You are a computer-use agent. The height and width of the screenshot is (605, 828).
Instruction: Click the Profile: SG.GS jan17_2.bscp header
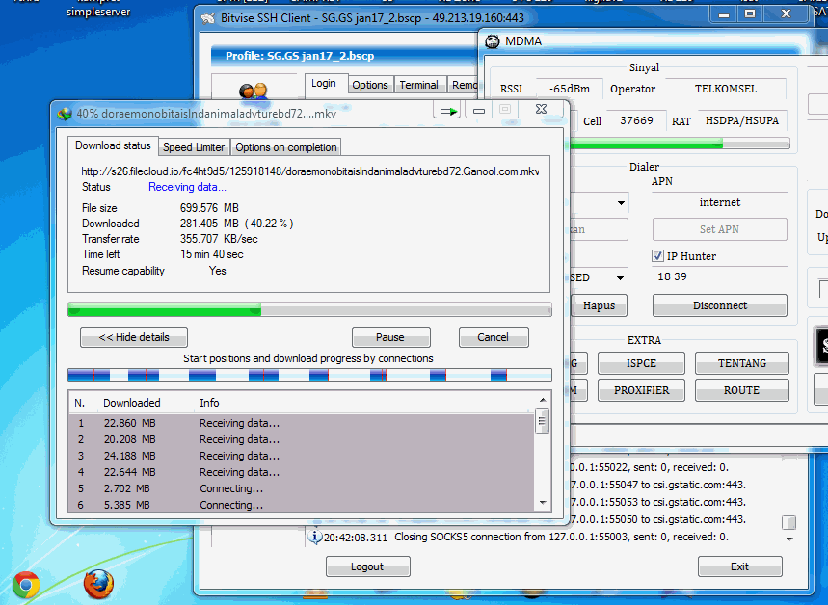(x=300, y=56)
